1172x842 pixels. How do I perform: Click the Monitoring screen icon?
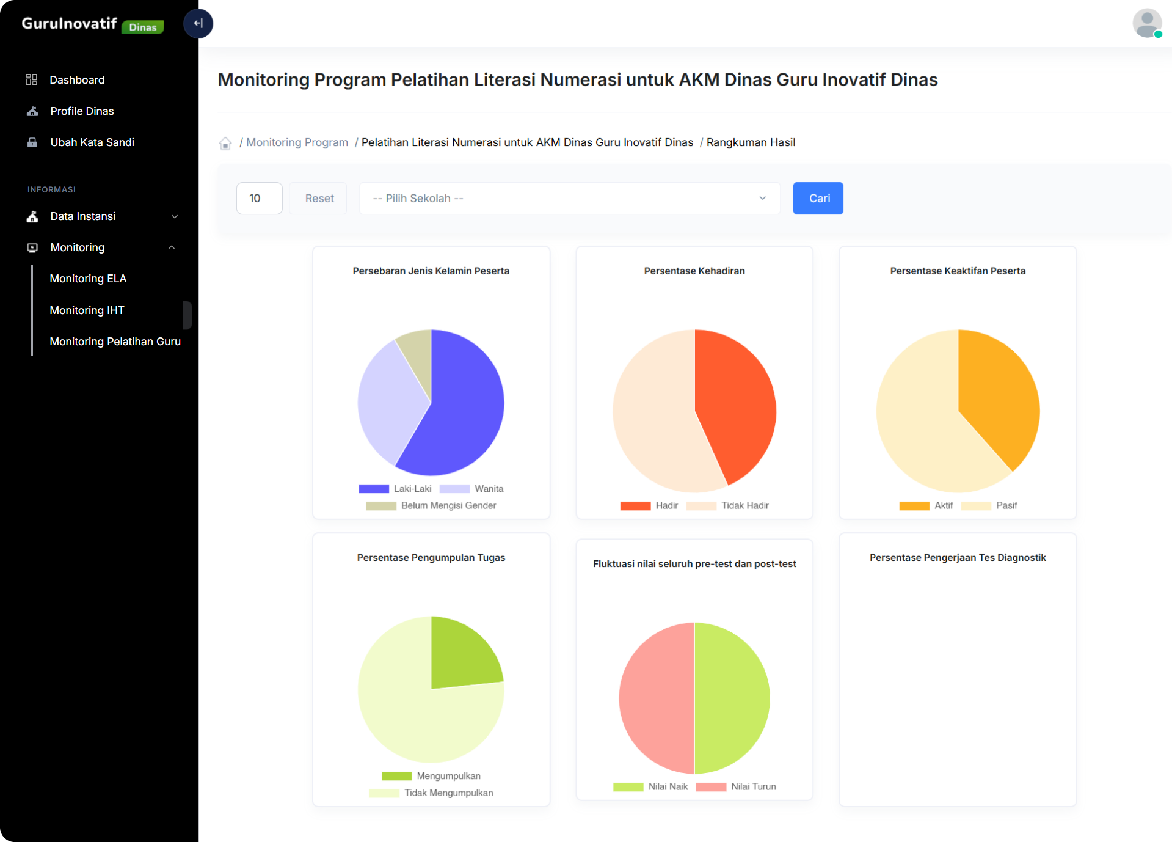coord(32,247)
